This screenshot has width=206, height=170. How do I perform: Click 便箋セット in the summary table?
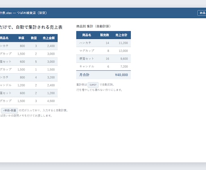point(87,59)
